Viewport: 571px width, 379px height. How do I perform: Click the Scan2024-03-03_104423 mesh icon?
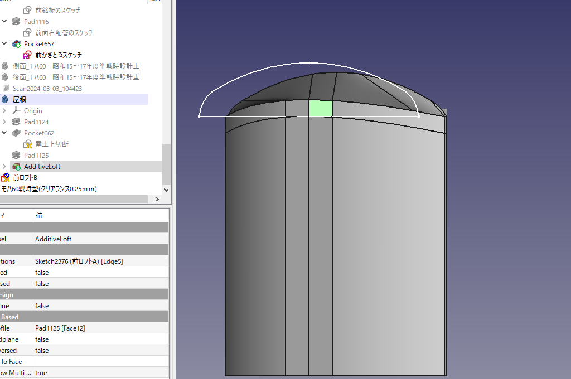pos(6,89)
